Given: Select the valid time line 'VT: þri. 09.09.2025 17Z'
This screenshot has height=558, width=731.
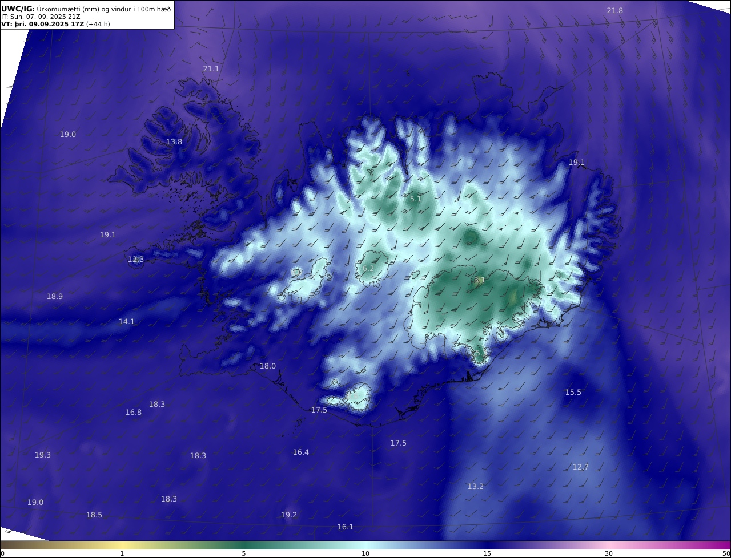Looking at the screenshot, I should click(x=43, y=24).
